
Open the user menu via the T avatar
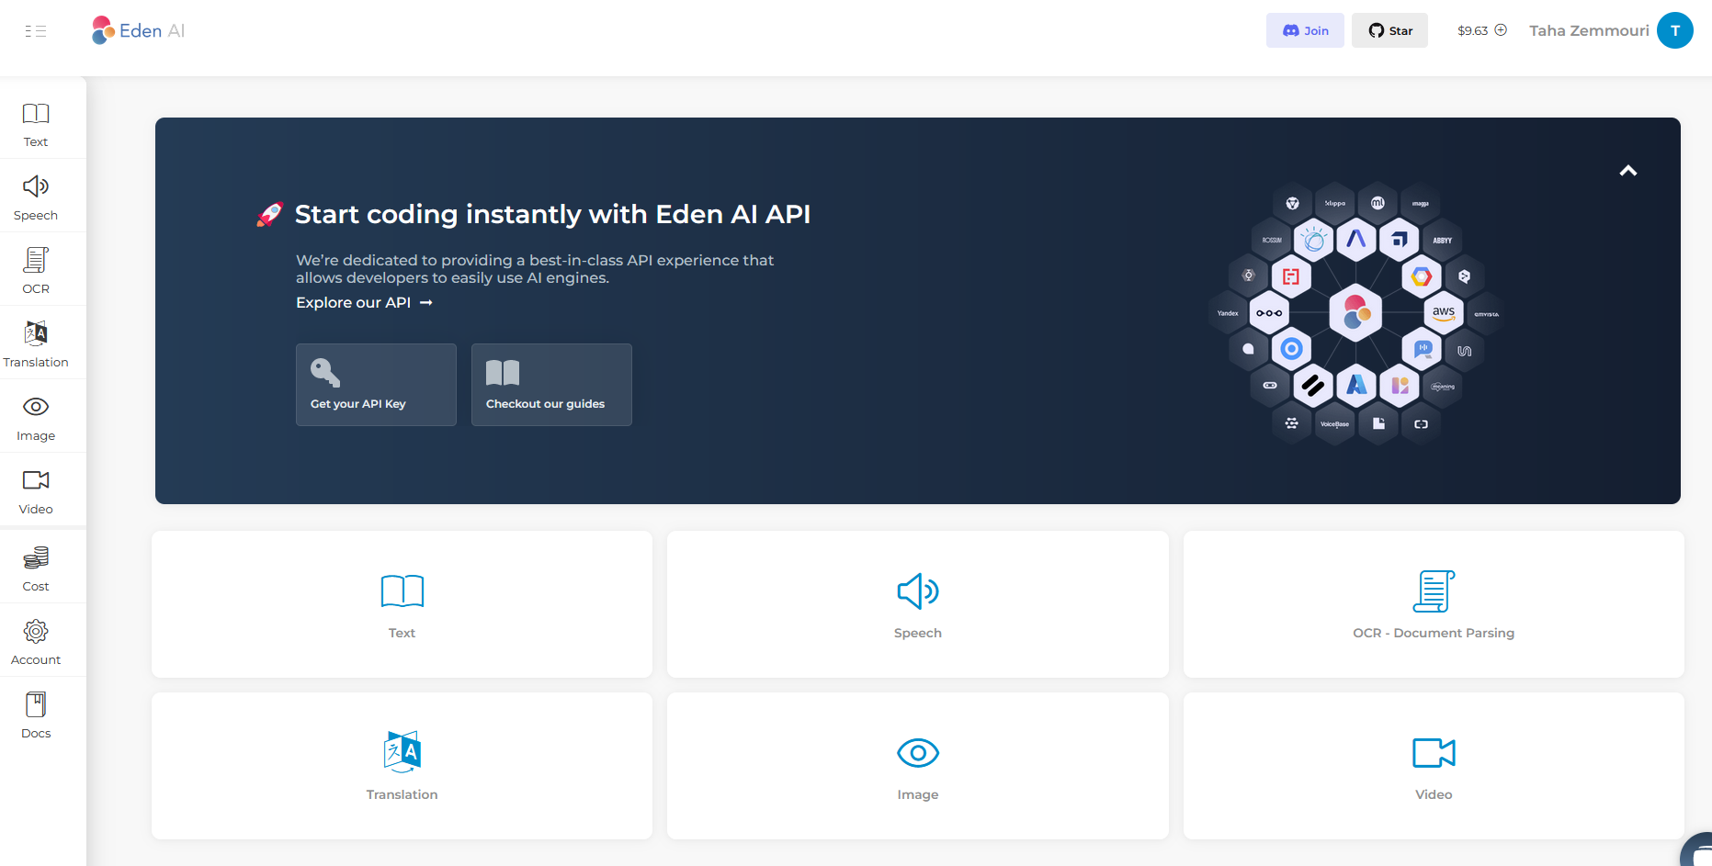[1674, 30]
